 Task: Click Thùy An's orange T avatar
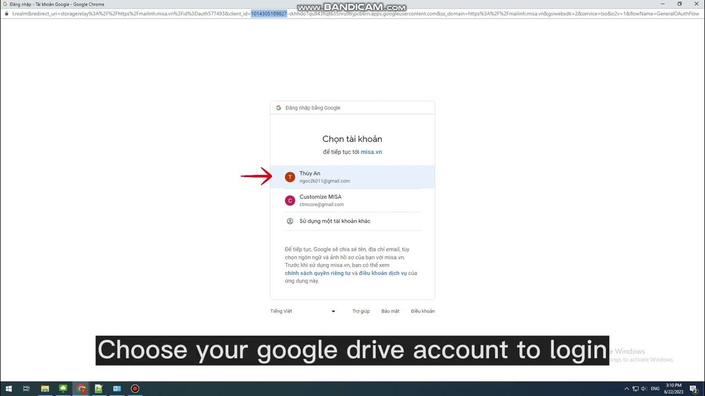(290, 177)
